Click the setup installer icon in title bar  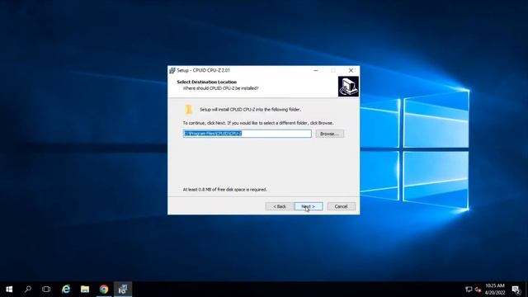point(172,70)
